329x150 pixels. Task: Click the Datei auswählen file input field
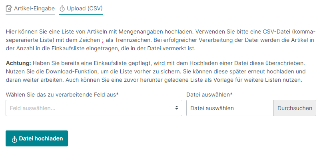230,108
